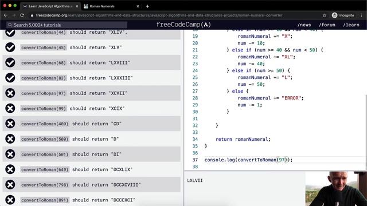Open the /learn link

click(x=351, y=25)
